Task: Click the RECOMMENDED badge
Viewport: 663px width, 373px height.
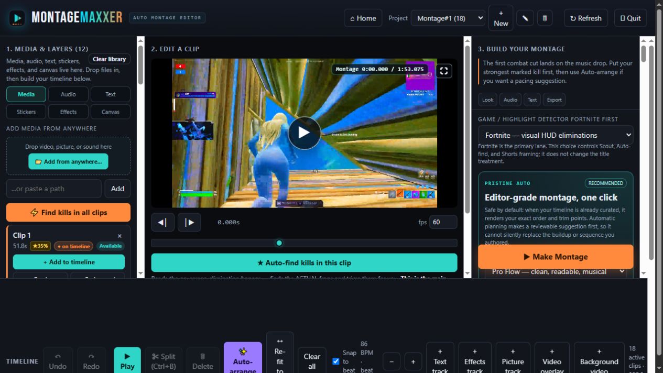Action: [x=606, y=183]
